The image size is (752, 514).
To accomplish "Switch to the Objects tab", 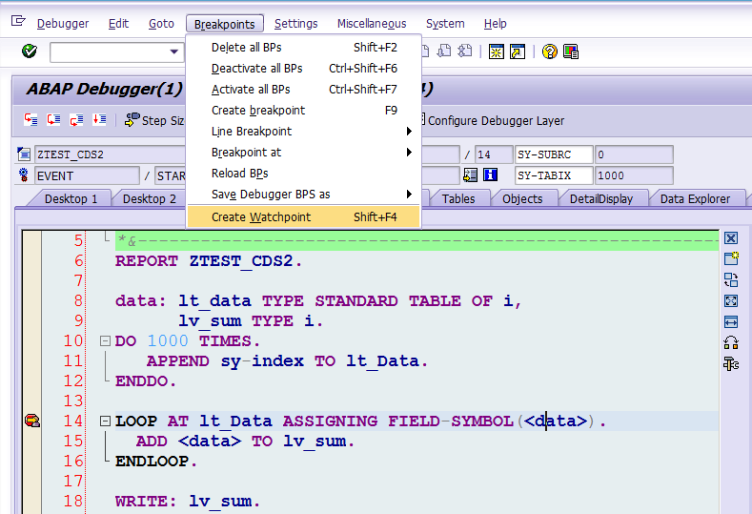I will (522, 198).
